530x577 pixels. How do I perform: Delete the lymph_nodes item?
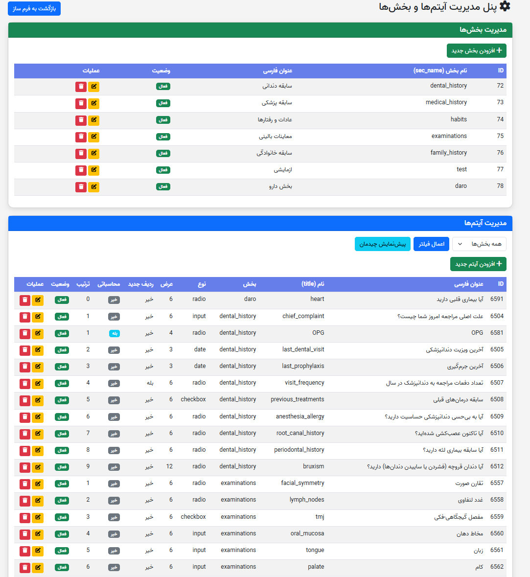[25, 501]
